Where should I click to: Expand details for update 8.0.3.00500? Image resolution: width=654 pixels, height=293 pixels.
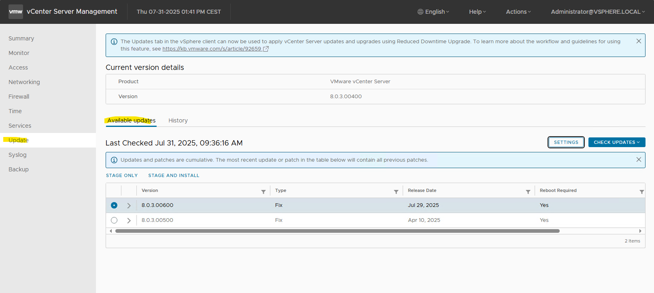point(129,221)
